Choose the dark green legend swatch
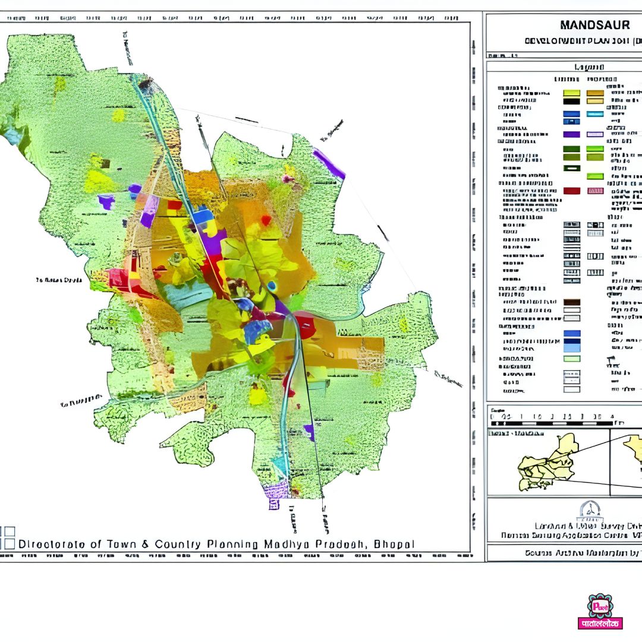 pyautogui.click(x=571, y=149)
